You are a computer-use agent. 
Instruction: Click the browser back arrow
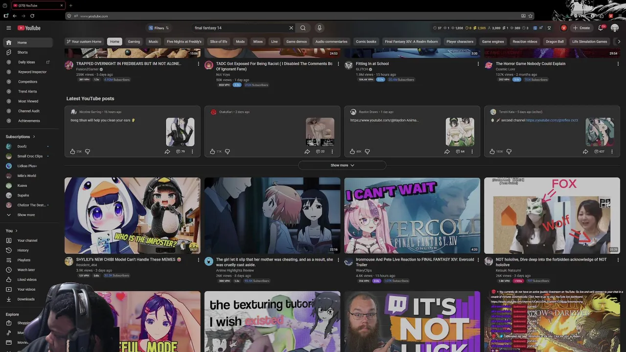[x=14, y=16]
